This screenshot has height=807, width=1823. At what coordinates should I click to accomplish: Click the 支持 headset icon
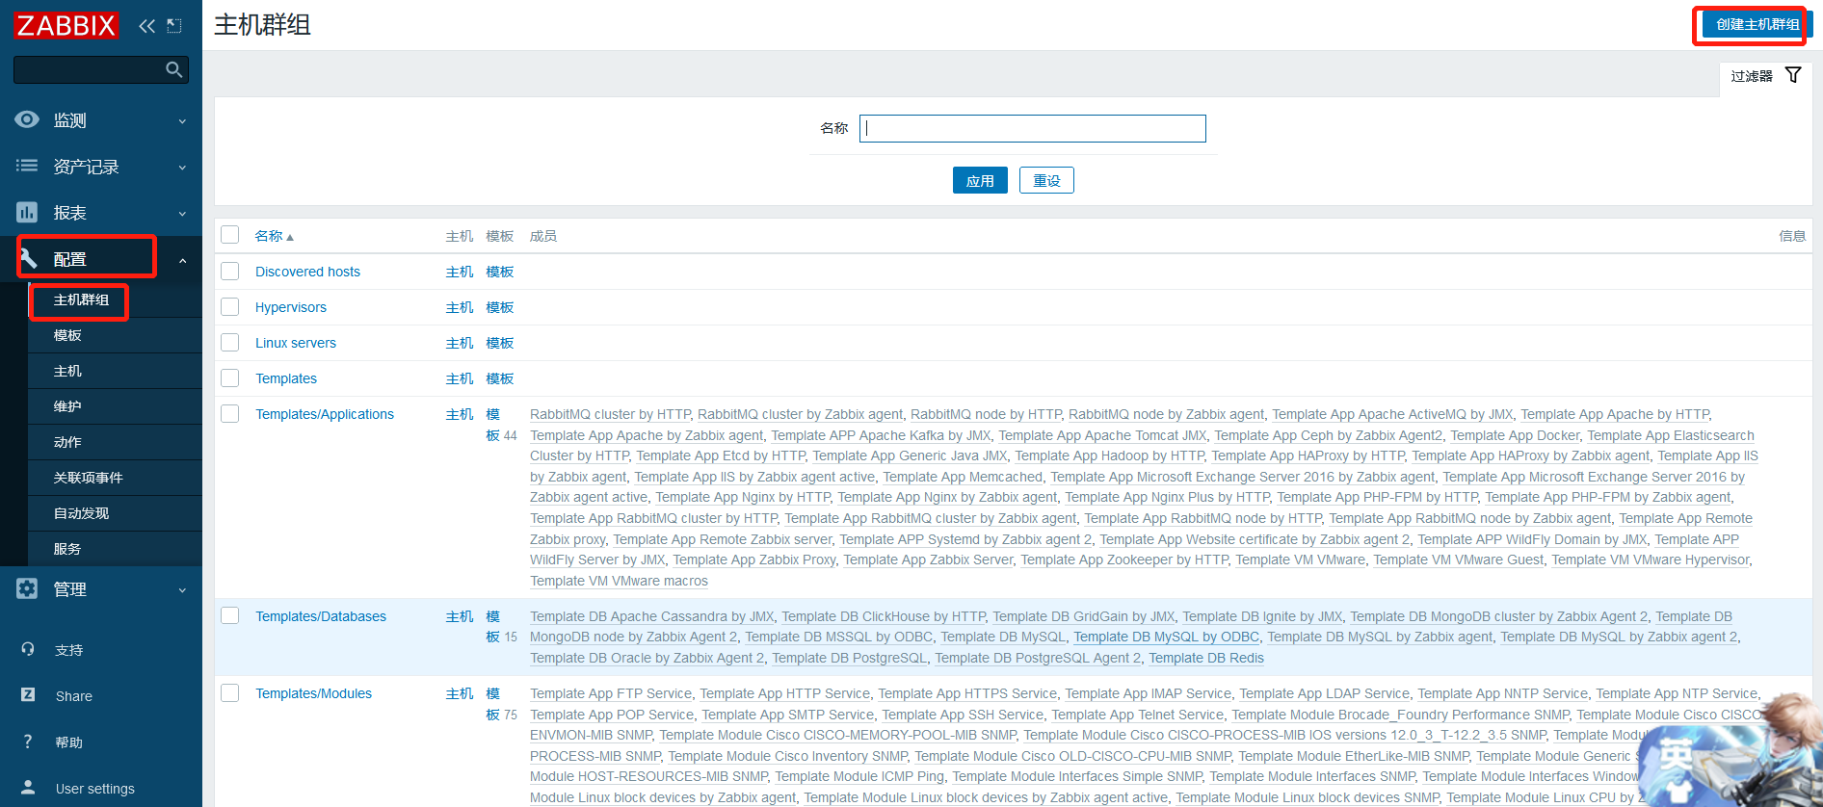tap(28, 650)
